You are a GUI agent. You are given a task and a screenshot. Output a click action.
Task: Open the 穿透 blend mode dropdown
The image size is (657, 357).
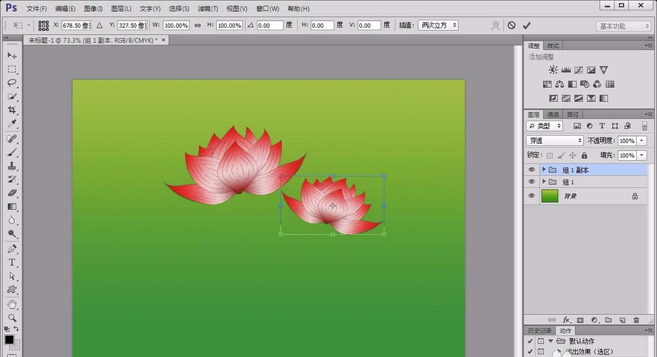[x=555, y=140]
